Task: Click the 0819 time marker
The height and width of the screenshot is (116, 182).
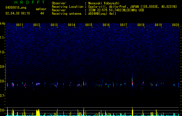Action: click(158, 25)
